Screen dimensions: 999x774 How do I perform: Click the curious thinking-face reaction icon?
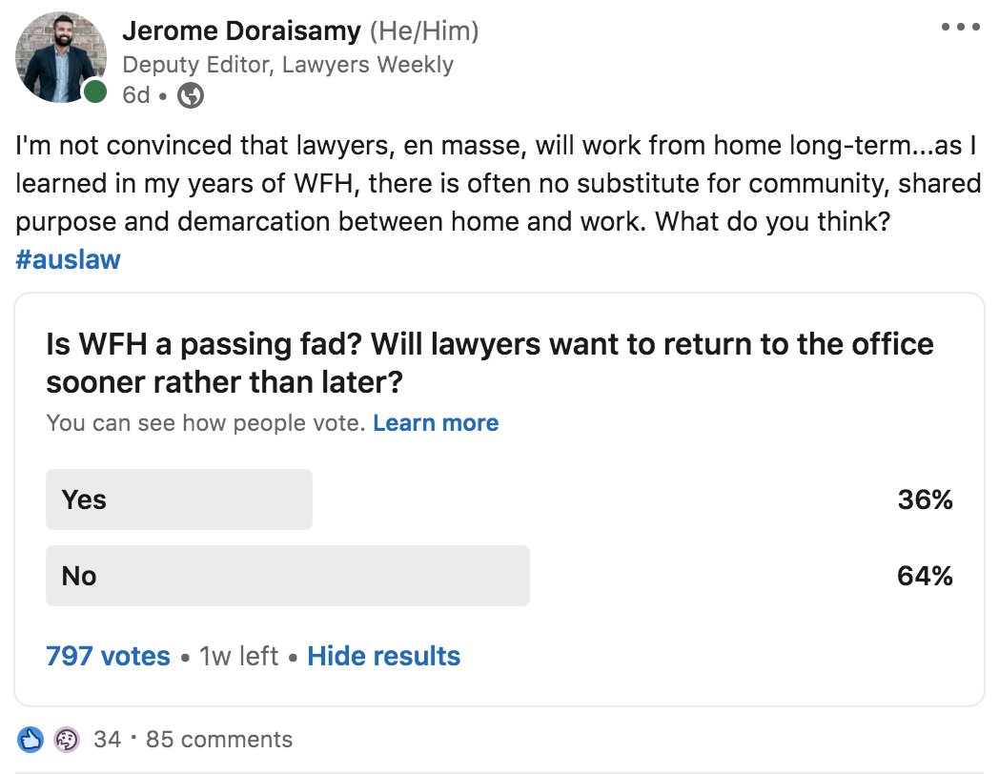67,740
